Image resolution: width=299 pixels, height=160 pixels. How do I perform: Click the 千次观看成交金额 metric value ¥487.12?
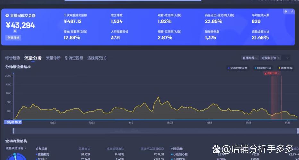click(x=73, y=21)
